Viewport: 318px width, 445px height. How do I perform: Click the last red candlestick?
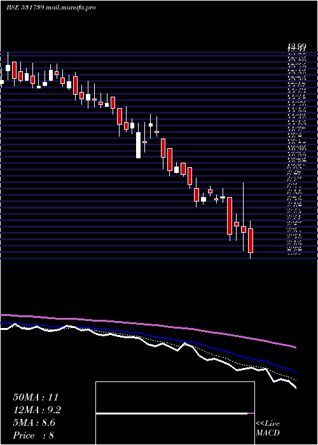pos(251,240)
